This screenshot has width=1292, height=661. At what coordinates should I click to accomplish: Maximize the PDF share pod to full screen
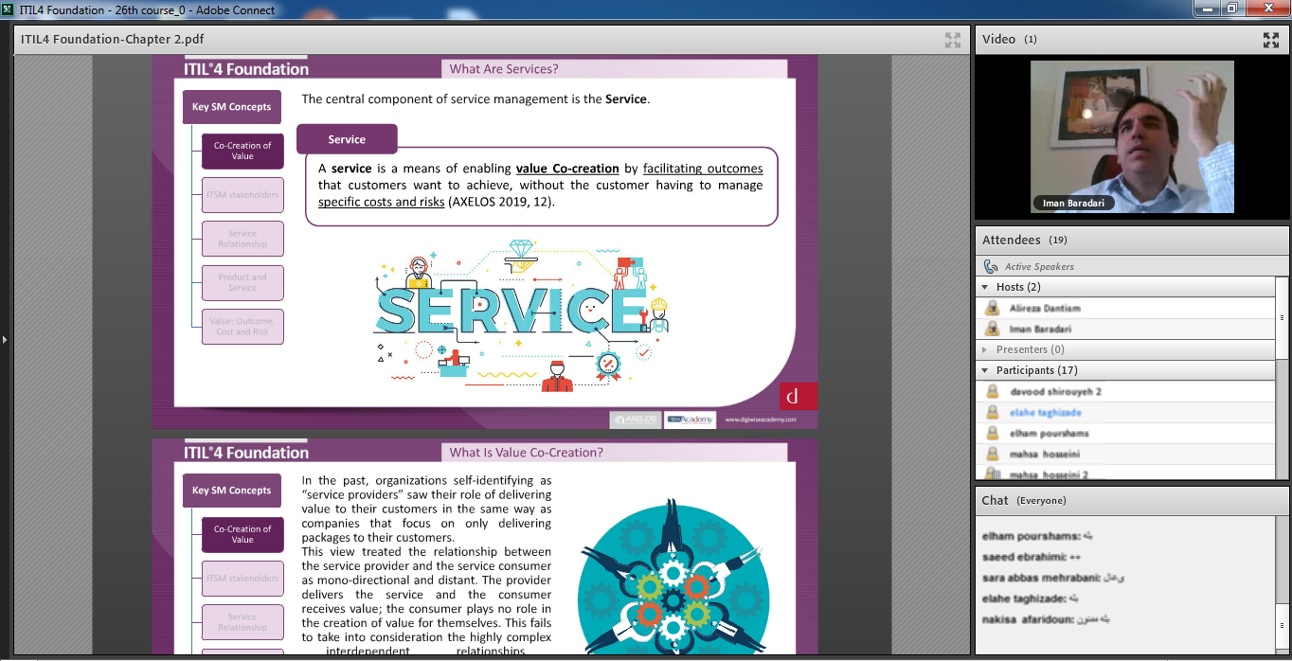952,40
